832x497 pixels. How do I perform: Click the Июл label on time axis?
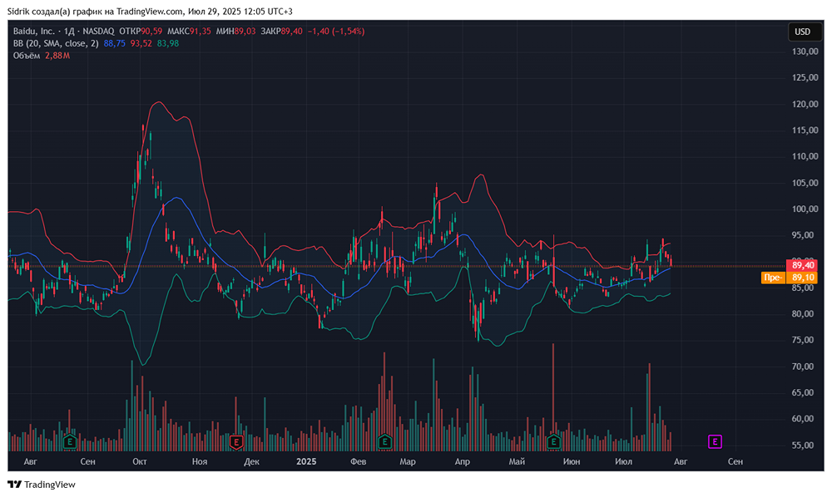[x=623, y=461]
